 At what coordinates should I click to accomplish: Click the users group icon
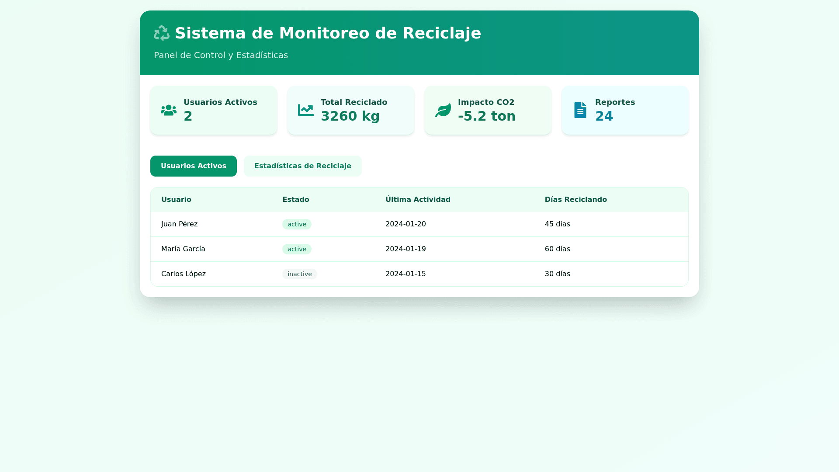(x=169, y=110)
